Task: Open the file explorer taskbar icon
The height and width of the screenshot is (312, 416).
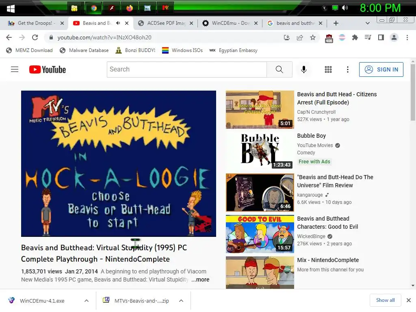Action: 74,8
